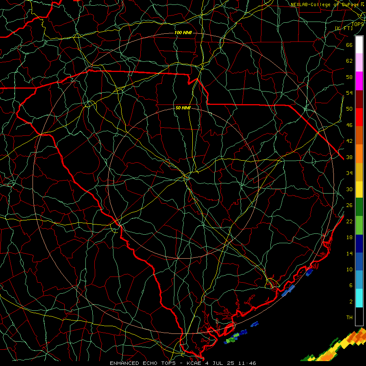Click the bright yellow legend swatch
This screenshot has width=366, height=366.
point(359,189)
